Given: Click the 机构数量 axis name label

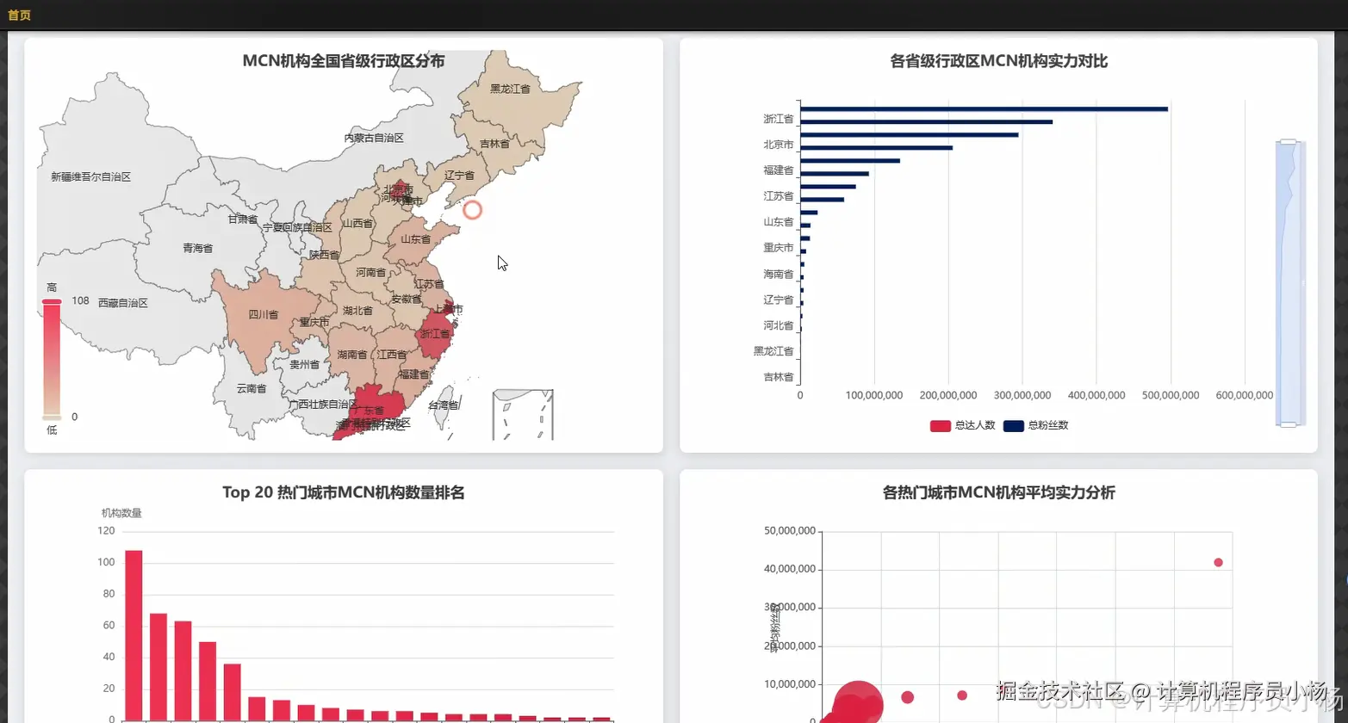Looking at the screenshot, I should coord(121,513).
